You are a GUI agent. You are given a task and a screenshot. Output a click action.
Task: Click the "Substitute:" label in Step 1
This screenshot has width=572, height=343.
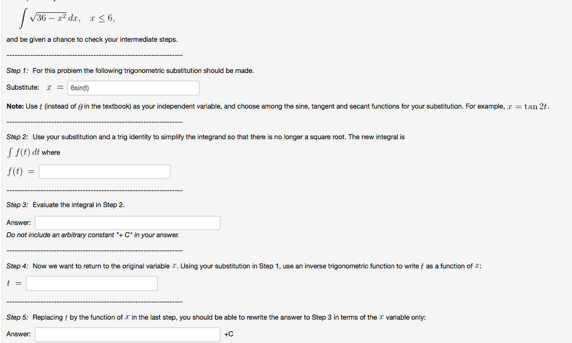pyautogui.click(x=23, y=88)
